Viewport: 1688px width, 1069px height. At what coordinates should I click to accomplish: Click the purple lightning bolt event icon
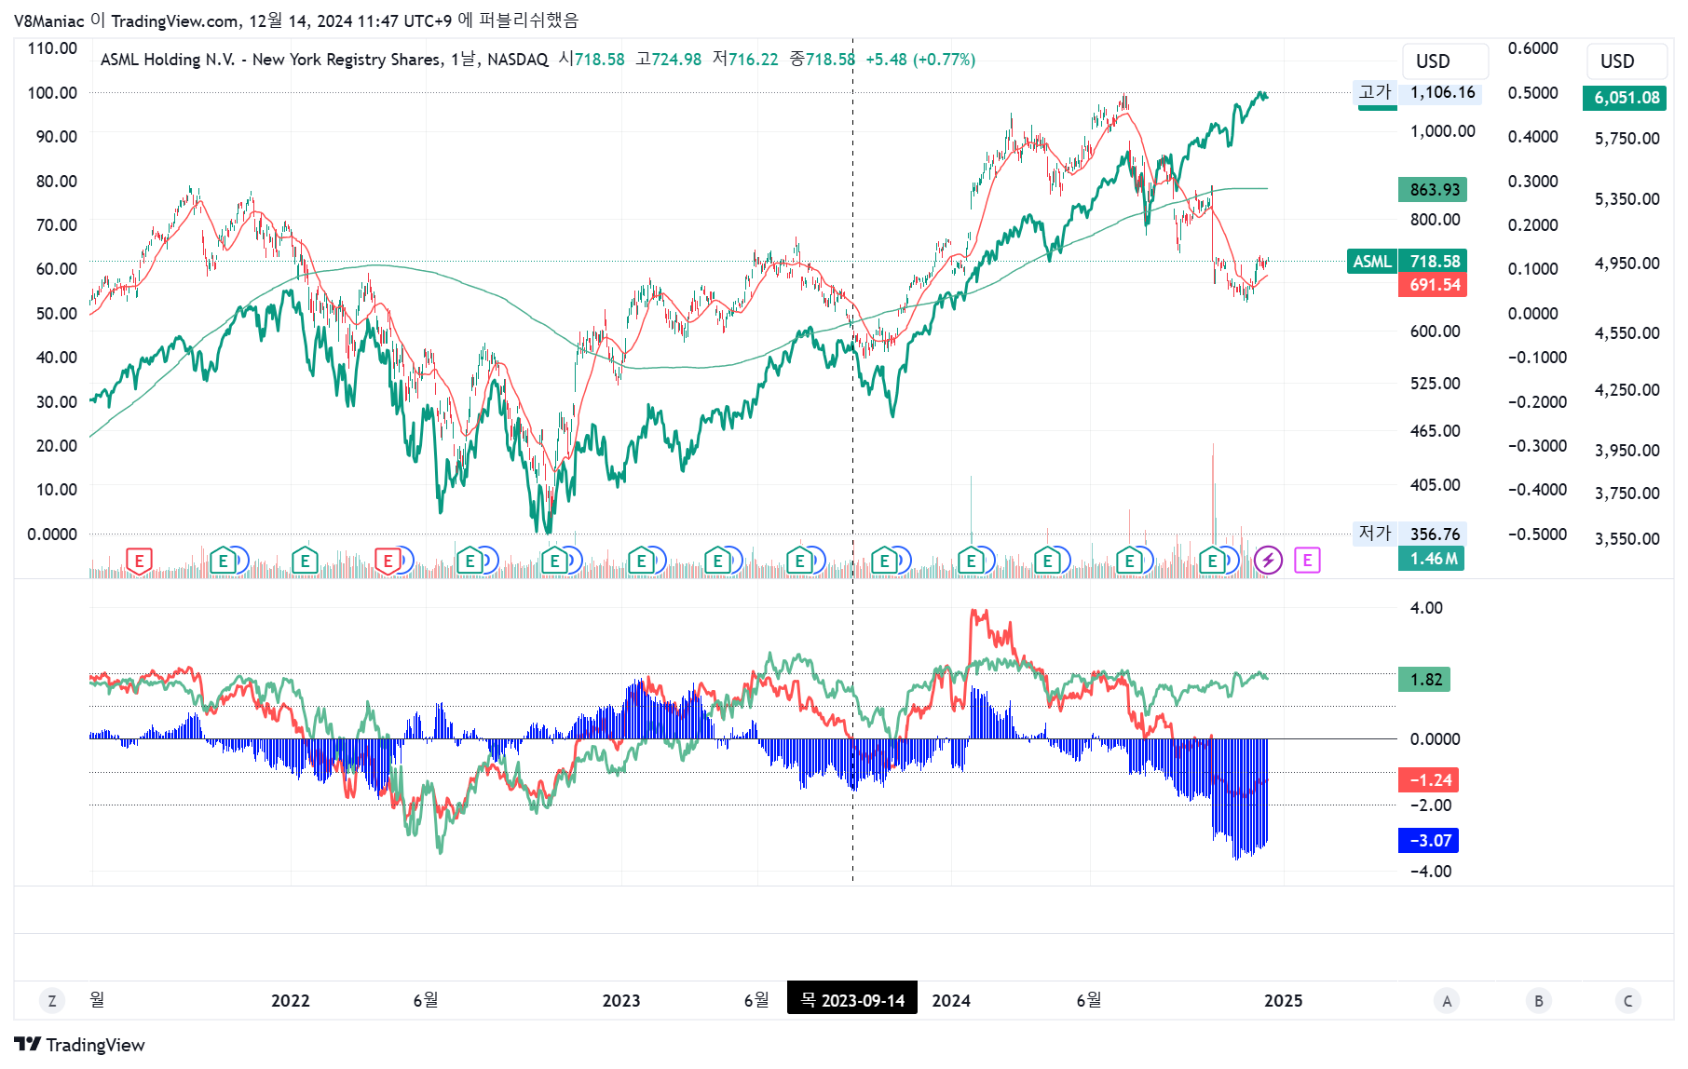pyautogui.click(x=1268, y=561)
